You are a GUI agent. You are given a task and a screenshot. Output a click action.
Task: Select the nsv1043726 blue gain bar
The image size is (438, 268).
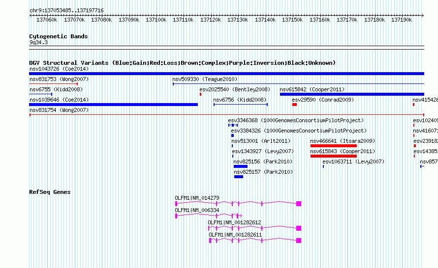(x=226, y=74)
